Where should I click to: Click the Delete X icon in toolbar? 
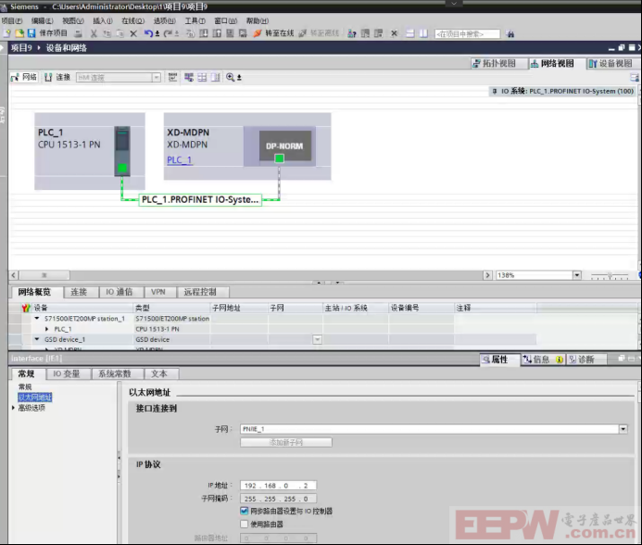coord(133,33)
